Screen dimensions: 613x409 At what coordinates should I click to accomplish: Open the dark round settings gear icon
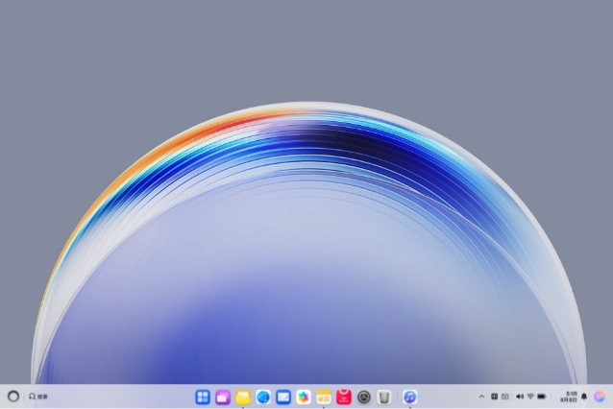point(364,397)
